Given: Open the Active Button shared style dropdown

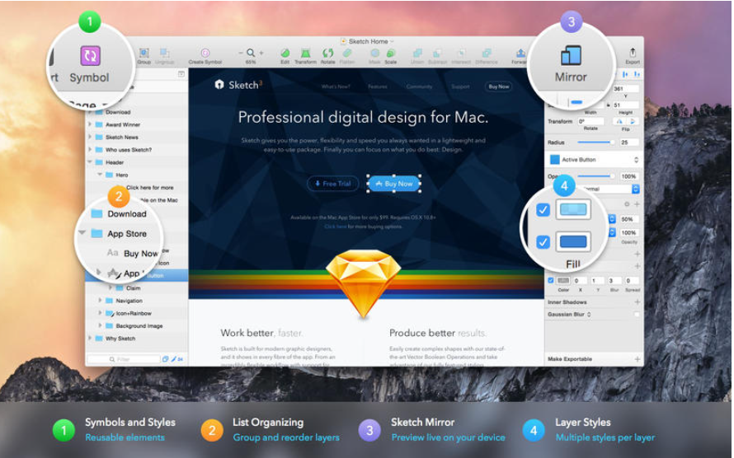Looking at the screenshot, I should pos(594,159).
